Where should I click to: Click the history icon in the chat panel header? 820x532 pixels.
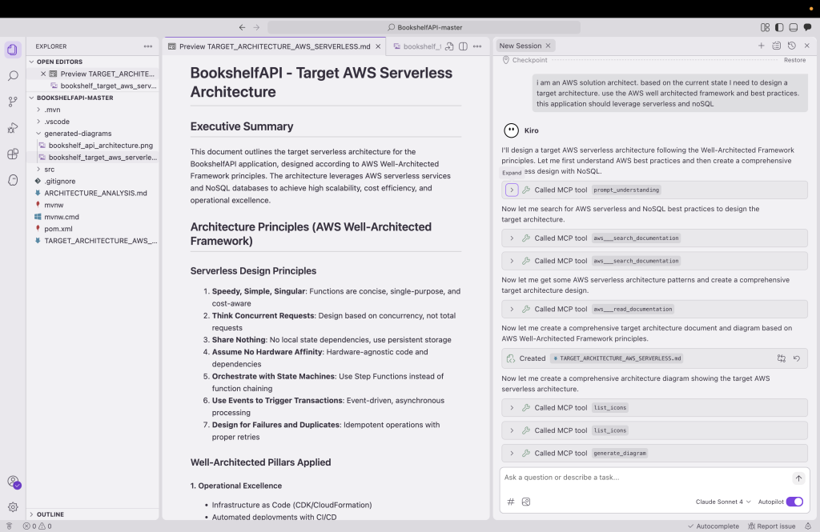[792, 46]
